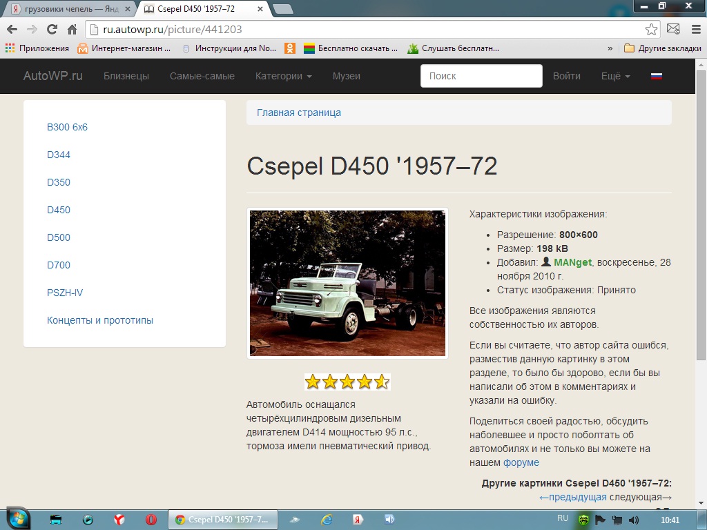Open Internet Explorer from the taskbar
The width and height of the screenshot is (707, 530).
(x=327, y=520)
